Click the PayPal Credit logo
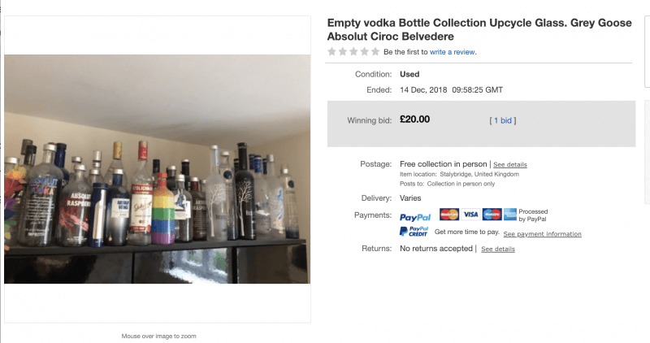 (x=414, y=232)
